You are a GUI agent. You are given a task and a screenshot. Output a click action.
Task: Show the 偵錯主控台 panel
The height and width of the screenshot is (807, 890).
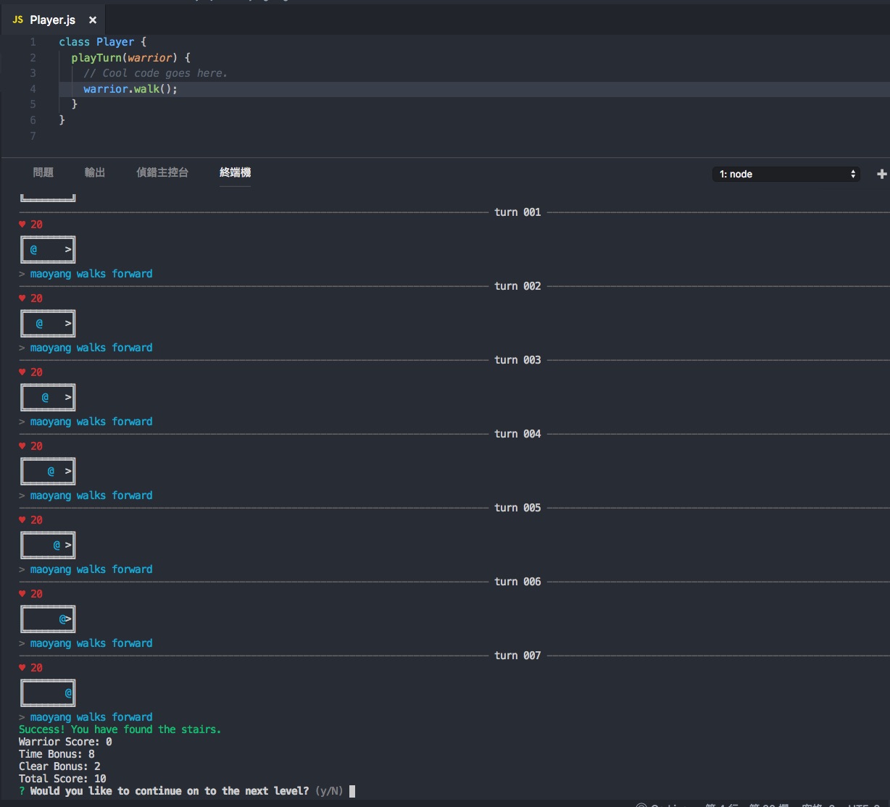(162, 172)
